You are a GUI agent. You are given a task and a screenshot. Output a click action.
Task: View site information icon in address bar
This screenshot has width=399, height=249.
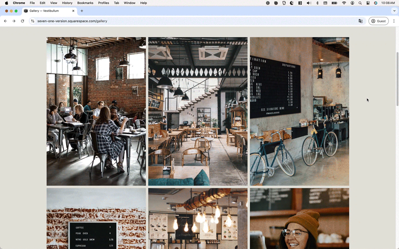click(x=32, y=21)
